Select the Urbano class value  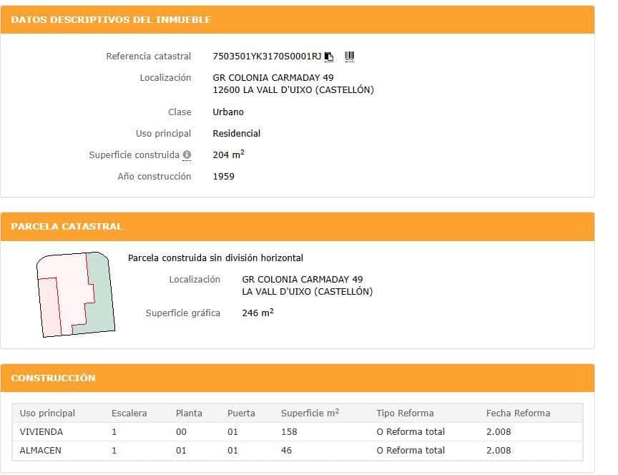click(x=227, y=112)
